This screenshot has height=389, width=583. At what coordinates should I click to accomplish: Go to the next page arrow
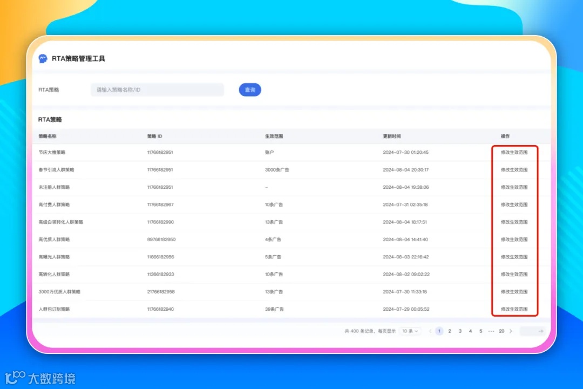pyautogui.click(x=511, y=331)
